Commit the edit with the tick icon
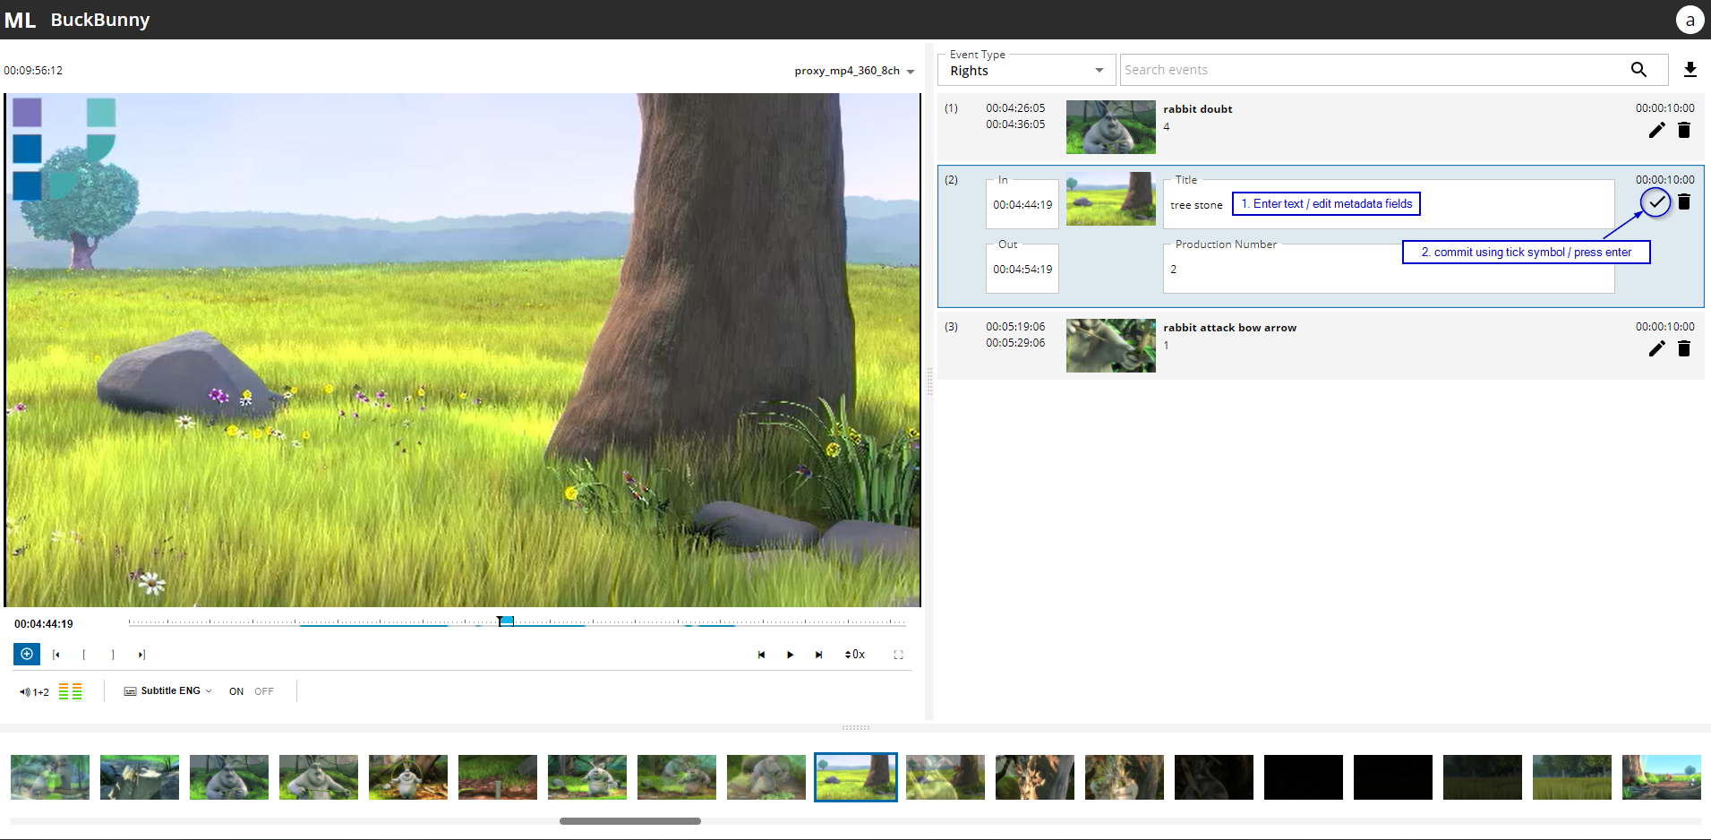This screenshot has height=840, width=1711. tap(1656, 202)
